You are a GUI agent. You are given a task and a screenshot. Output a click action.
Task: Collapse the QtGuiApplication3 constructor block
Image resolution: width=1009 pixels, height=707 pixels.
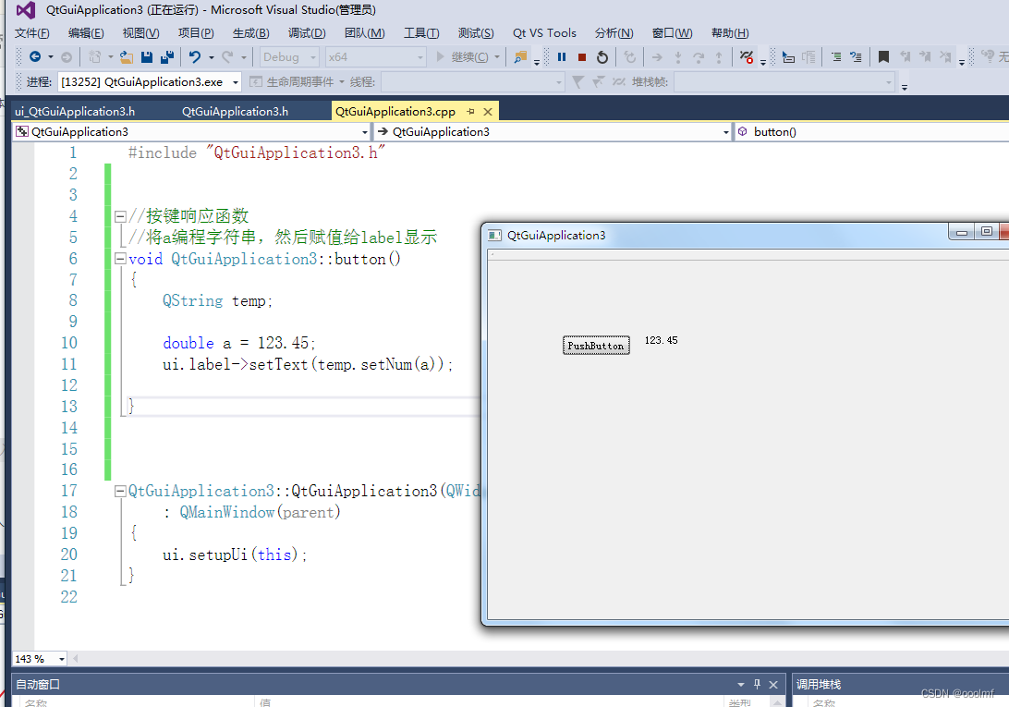click(x=120, y=492)
